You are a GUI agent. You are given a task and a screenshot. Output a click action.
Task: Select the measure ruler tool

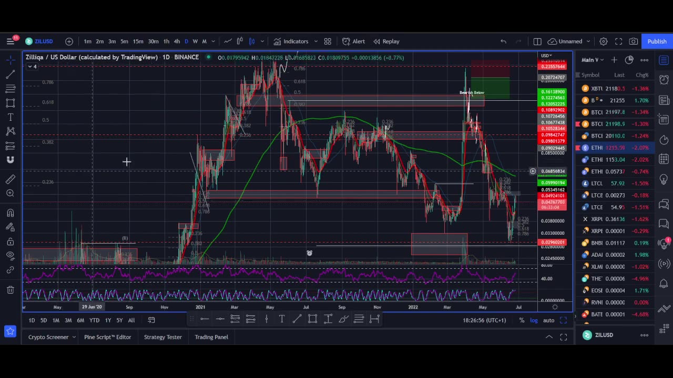pos(10,179)
